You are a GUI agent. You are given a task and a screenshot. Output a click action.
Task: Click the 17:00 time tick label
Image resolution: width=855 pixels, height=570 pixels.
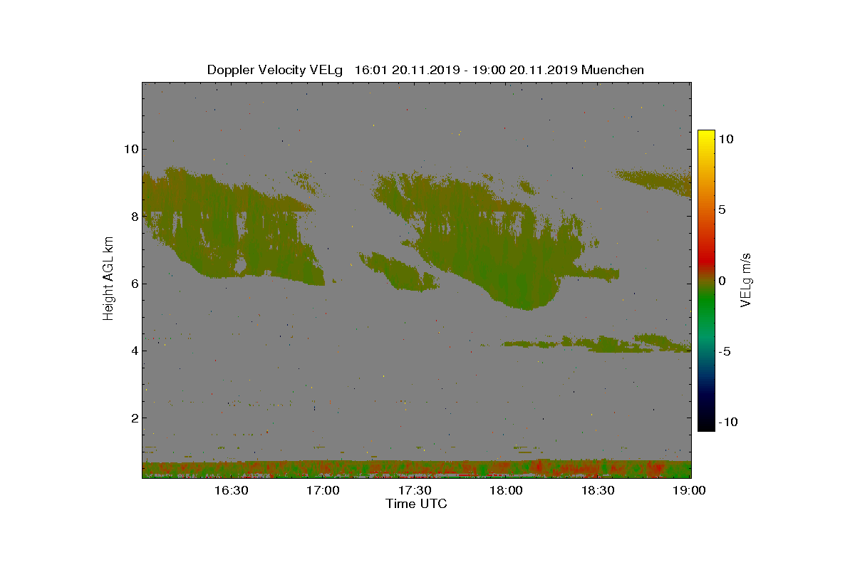tap(323, 490)
